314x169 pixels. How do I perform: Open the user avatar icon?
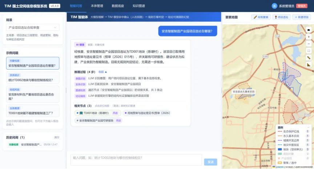(274, 6)
